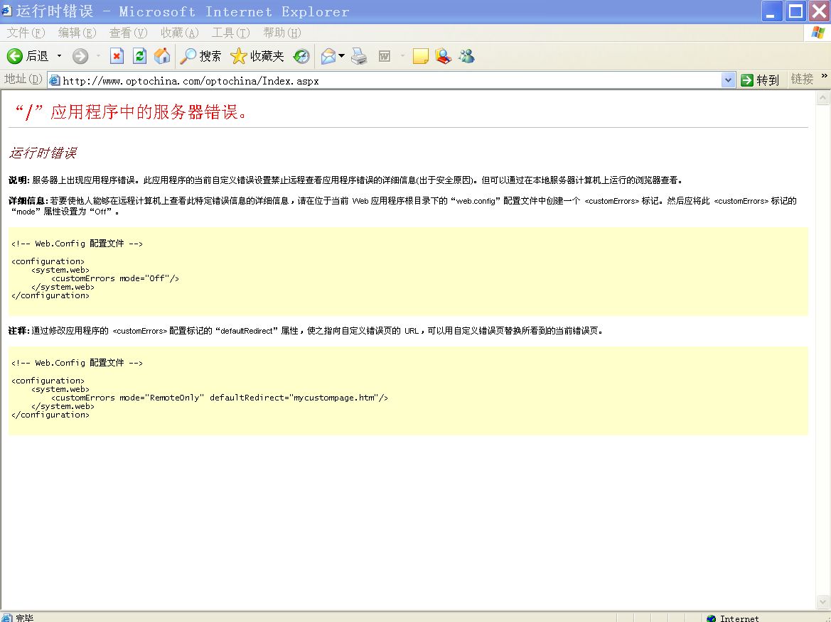This screenshot has width=831, height=622.
Task: Click the page icon in address bar
Action: pos(54,80)
